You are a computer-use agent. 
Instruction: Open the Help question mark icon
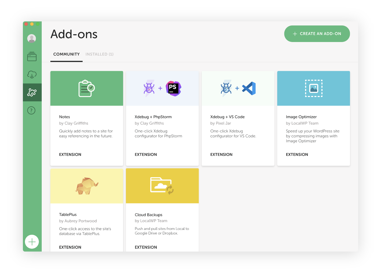click(31, 111)
